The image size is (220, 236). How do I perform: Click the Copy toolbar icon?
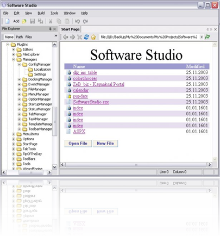pos(59,21)
